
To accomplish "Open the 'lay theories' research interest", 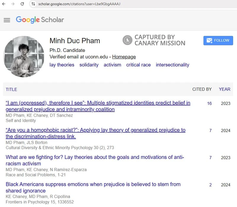I will coord(62,65).
